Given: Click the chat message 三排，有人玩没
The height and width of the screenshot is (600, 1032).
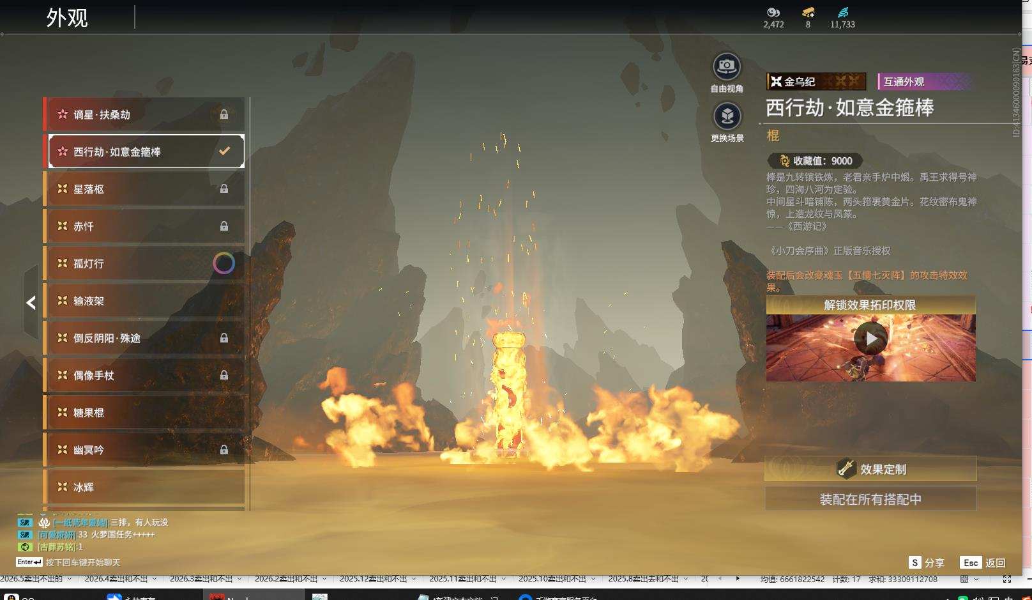Looking at the screenshot, I should (x=139, y=522).
